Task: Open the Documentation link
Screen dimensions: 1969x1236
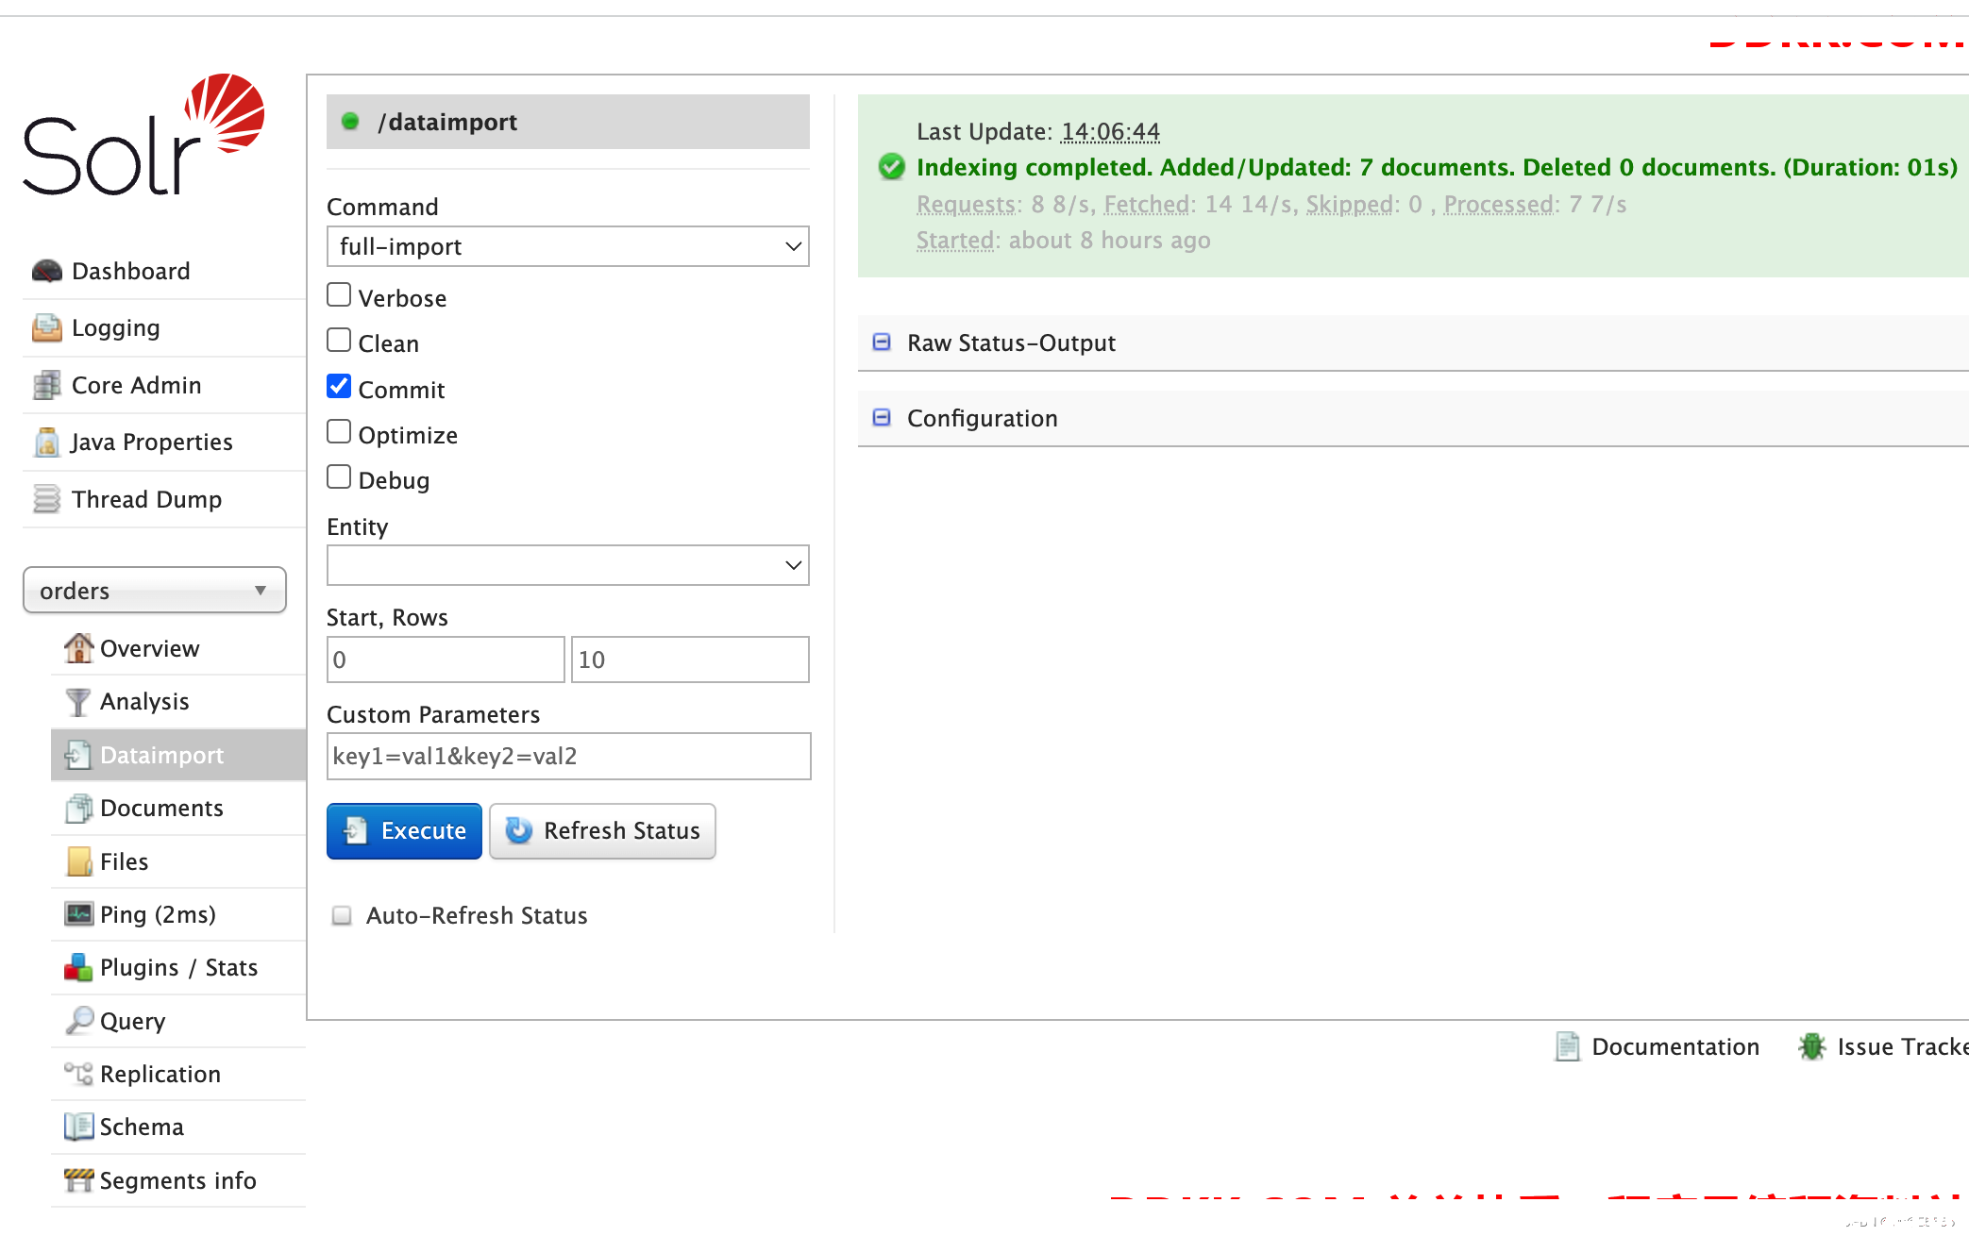Action: pos(1675,1046)
